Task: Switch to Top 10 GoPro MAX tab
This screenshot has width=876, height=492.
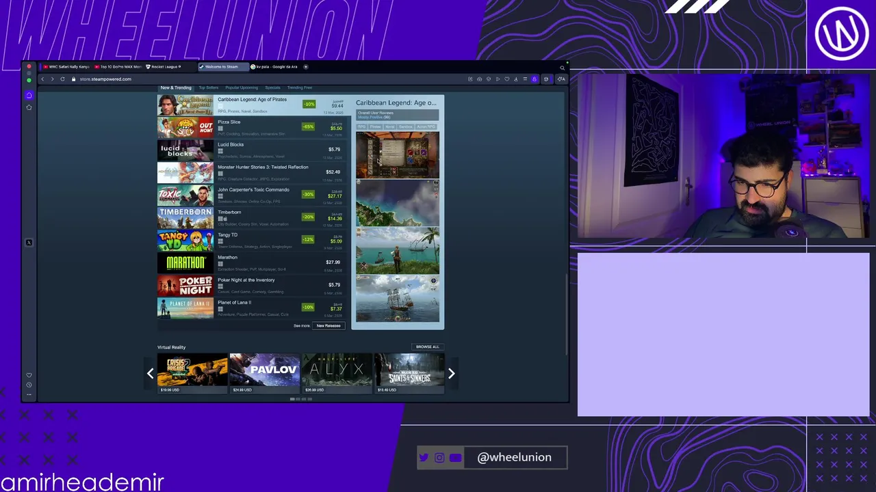Action: (x=118, y=67)
